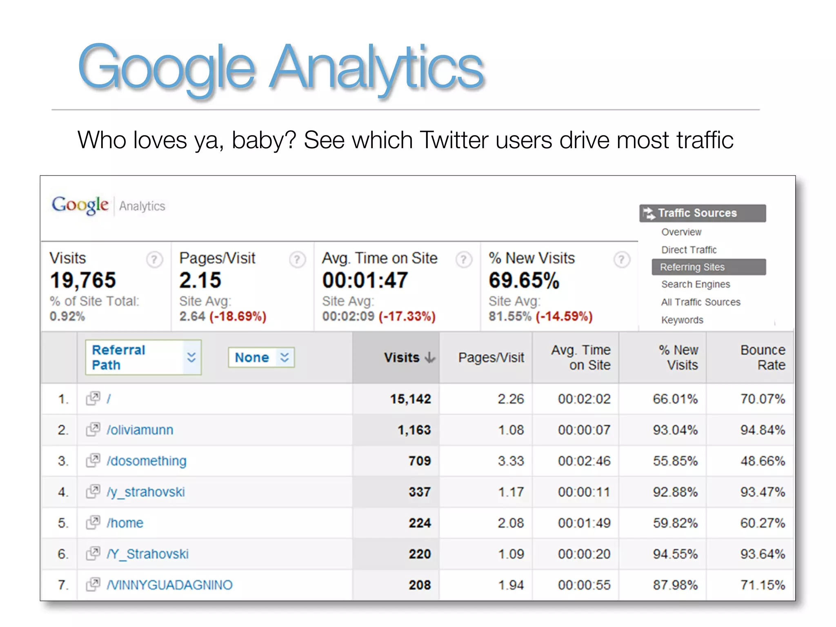Open the None secondary dimension dropdown
836x627 pixels.
(261, 358)
